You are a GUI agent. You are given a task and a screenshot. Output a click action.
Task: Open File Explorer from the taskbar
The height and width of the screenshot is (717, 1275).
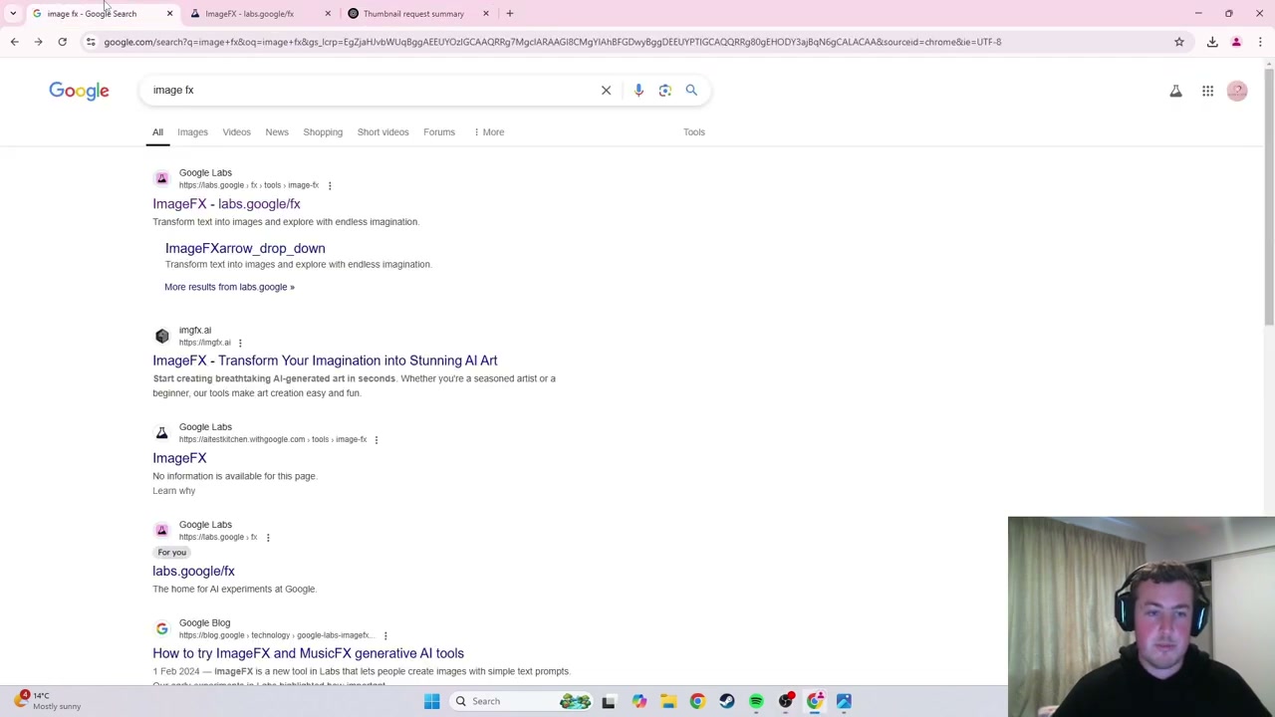click(x=668, y=701)
